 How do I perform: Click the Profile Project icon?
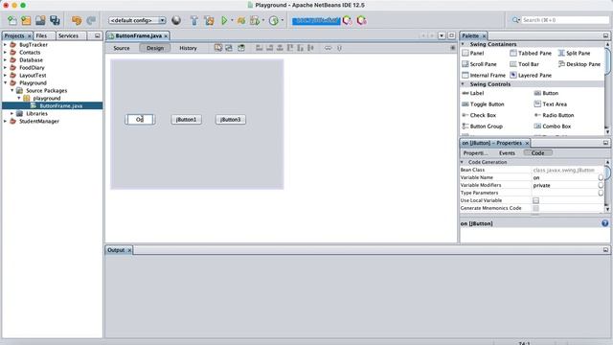255,20
